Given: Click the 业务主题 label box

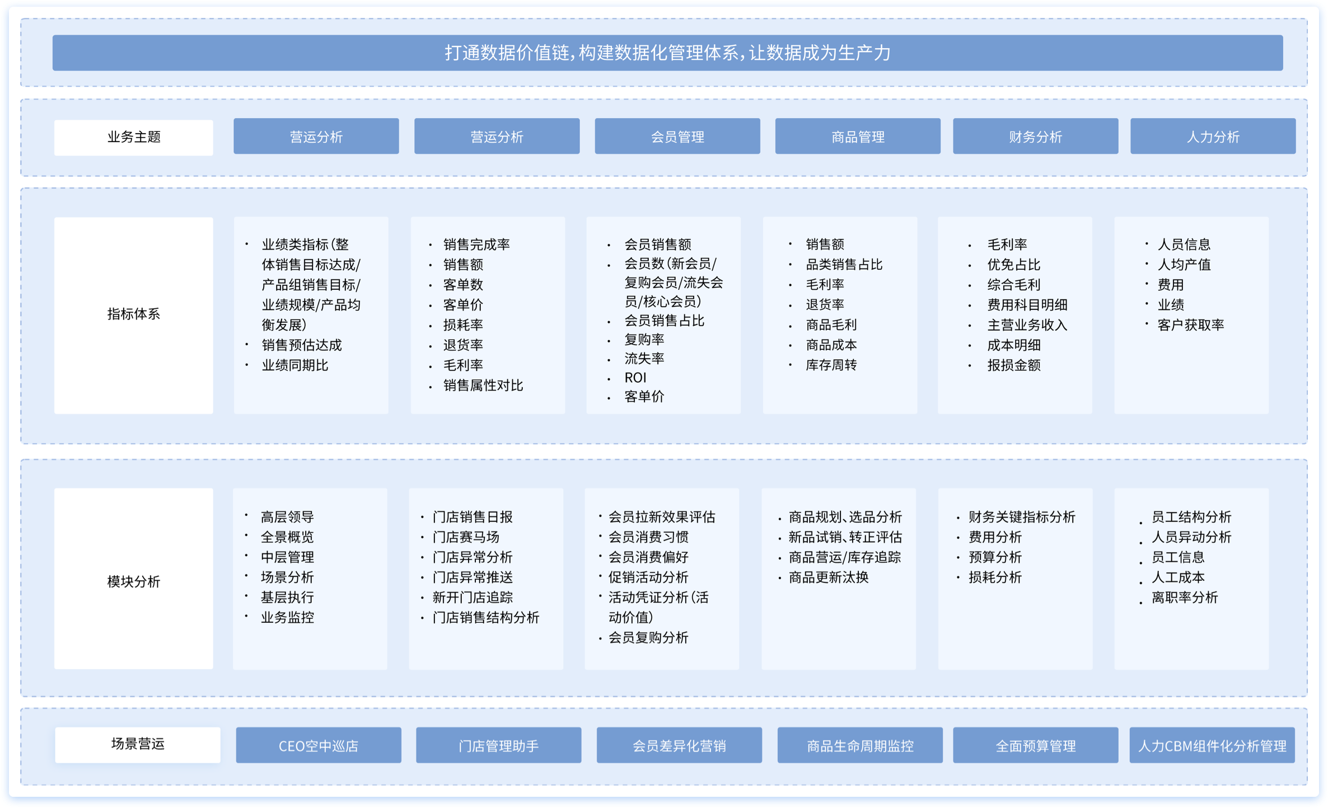Looking at the screenshot, I should coord(133,138).
